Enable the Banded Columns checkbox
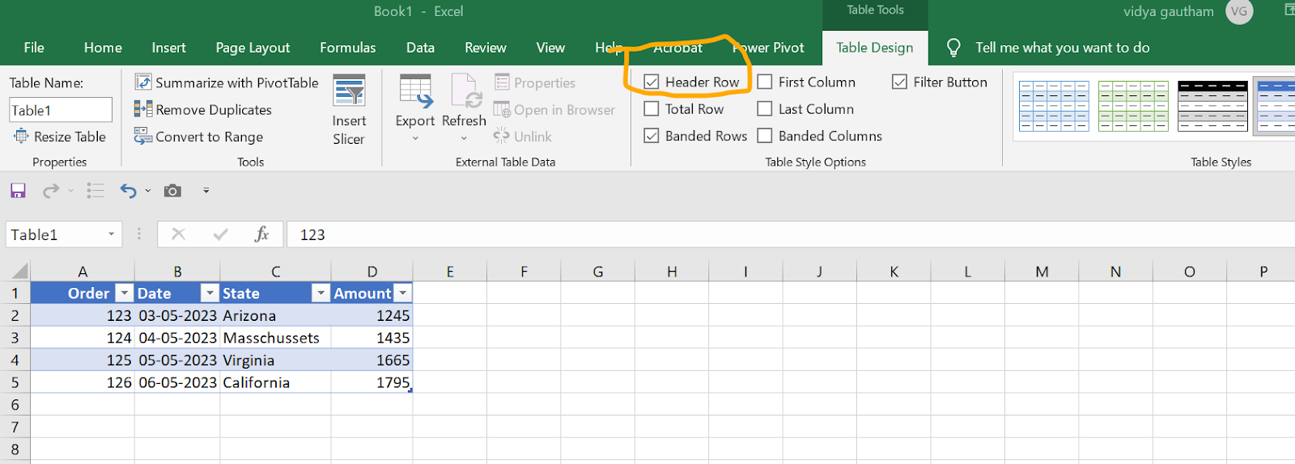1295x464 pixels. coord(765,136)
